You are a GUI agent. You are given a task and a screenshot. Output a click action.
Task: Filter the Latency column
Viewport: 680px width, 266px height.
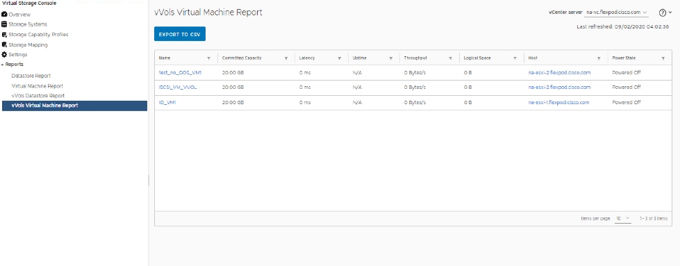tap(339, 58)
